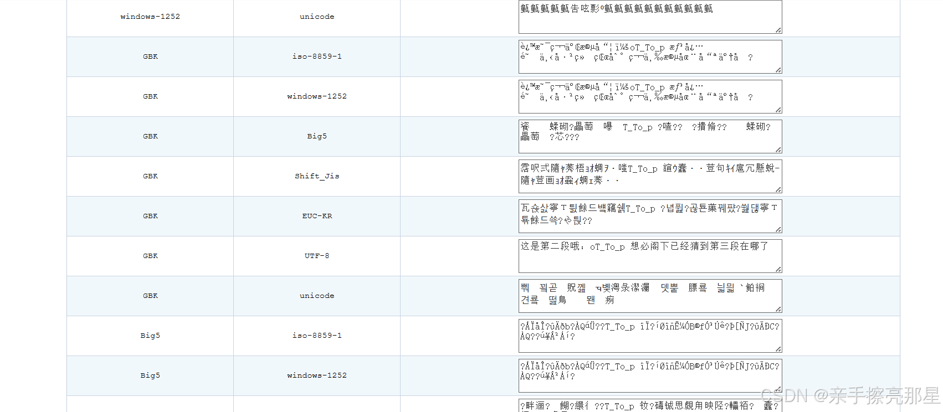Focus the text area for GBK to iso-8859-1
Screen dimensions: 943x412
[x=650, y=56]
